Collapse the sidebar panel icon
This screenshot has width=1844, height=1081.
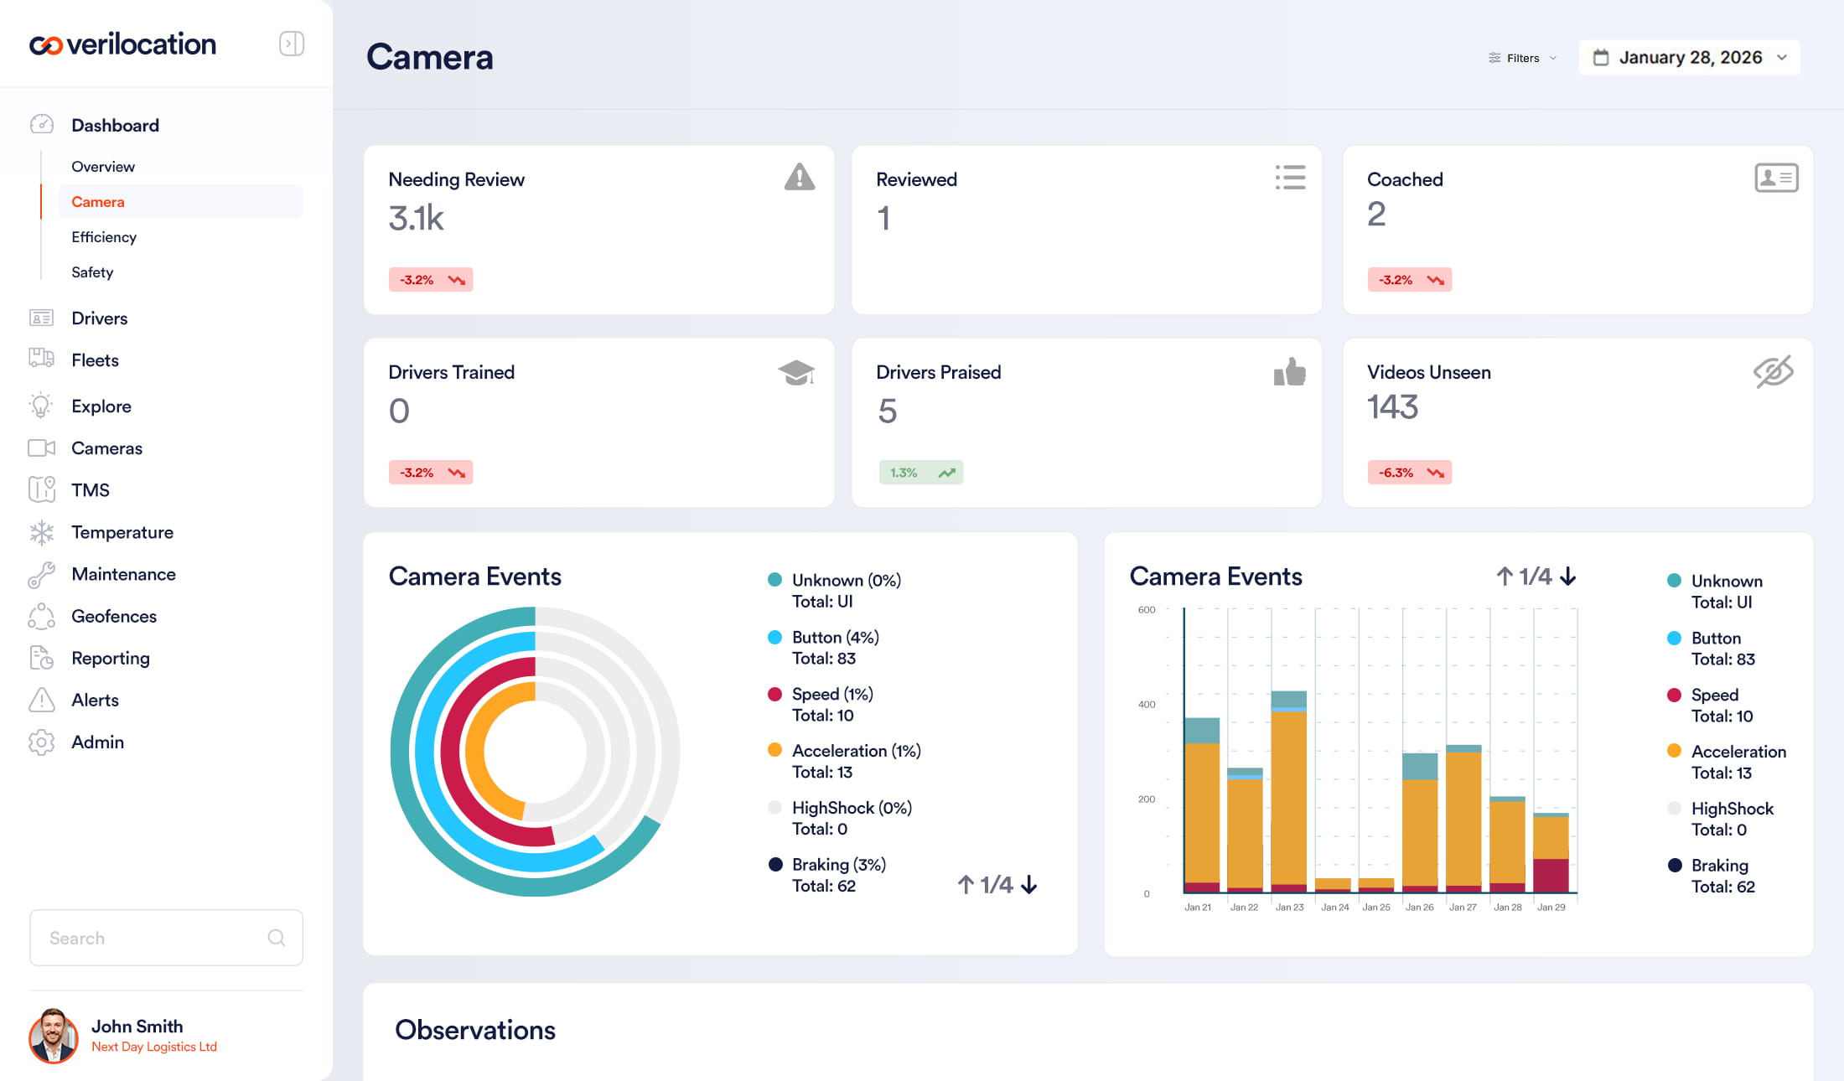coord(291,44)
